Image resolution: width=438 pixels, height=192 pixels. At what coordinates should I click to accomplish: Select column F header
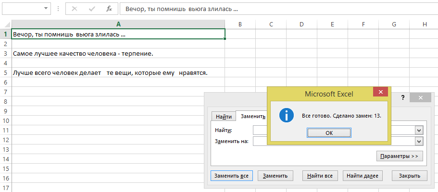tap(363, 24)
